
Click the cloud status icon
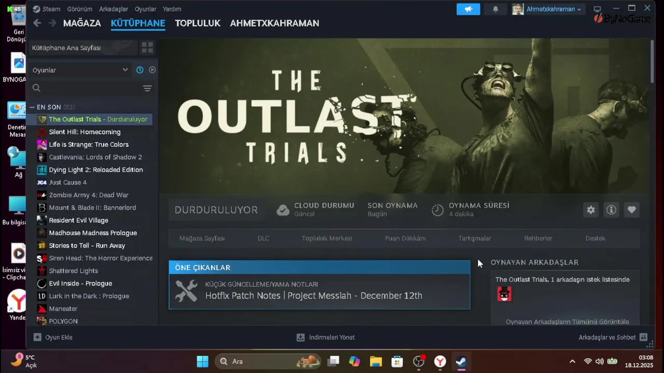[283, 210]
